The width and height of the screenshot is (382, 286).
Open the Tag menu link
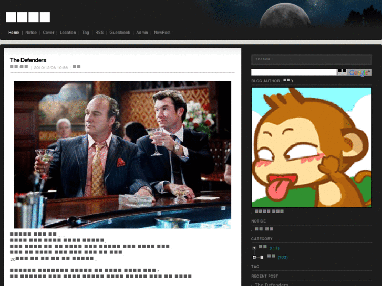pyautogui.click(x=86, y=33)
